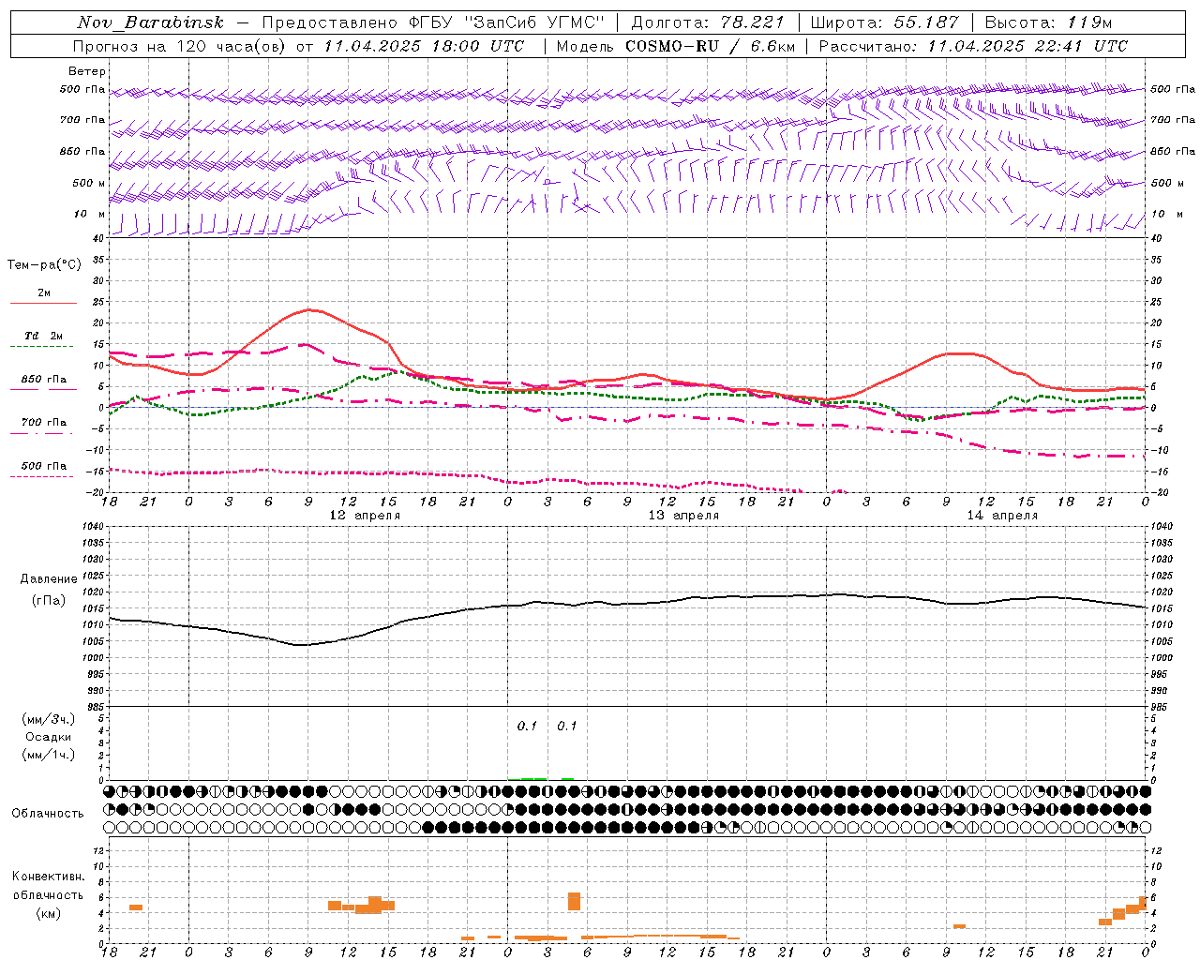Image resolution: width=1200 pixels, height=960 pixels.
Task: Click the '12 апреля' date label
Action: (x=366, y=516)
